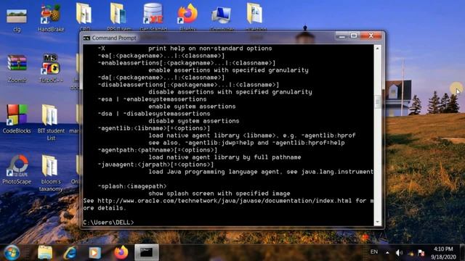Switch to Command Prompt taskbar button
465x261 pixels.
click(147, 252)
